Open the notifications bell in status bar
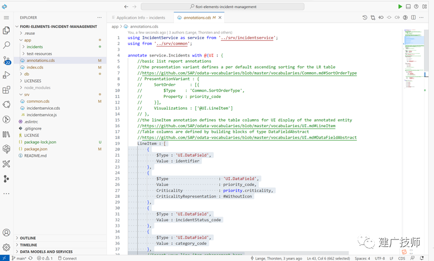 422,258
